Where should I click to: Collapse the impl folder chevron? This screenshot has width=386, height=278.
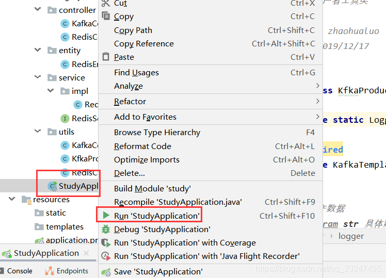pyautogui.click(x=51, y=91)
